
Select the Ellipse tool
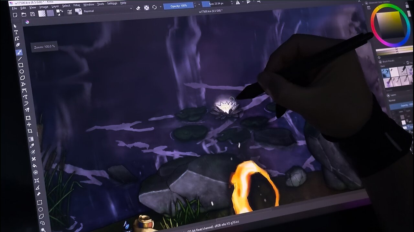tap(22, 72)
